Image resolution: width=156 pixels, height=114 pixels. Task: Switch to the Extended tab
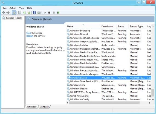coord(32,107)
